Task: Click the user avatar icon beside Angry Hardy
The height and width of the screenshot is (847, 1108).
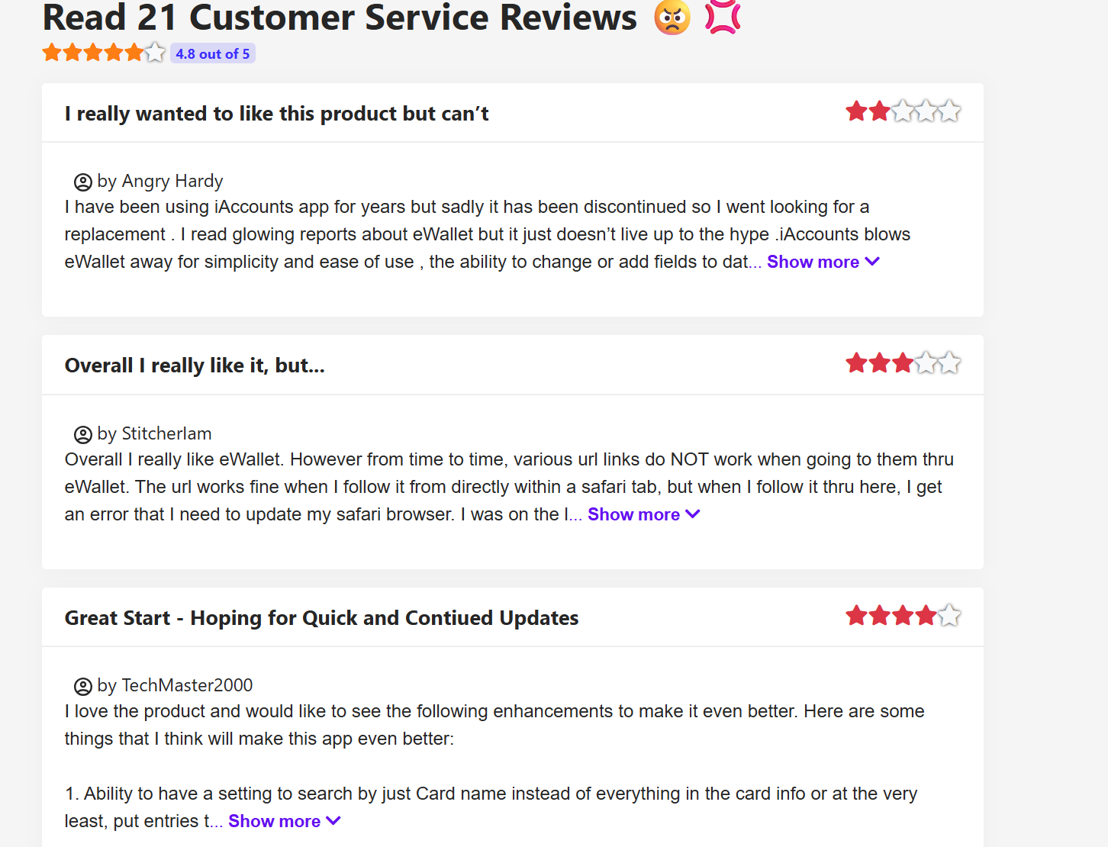Action: point(82,182)
